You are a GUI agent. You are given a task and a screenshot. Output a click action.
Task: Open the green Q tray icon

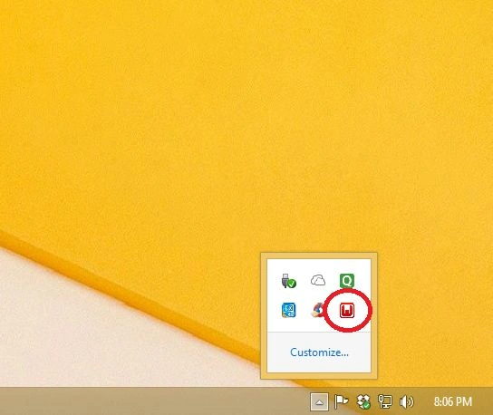tap(347, 280)
